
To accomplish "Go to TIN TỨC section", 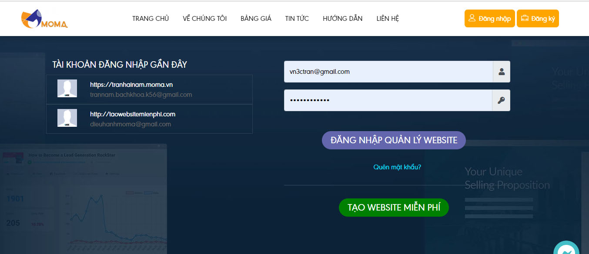I will tap(297, 18).
